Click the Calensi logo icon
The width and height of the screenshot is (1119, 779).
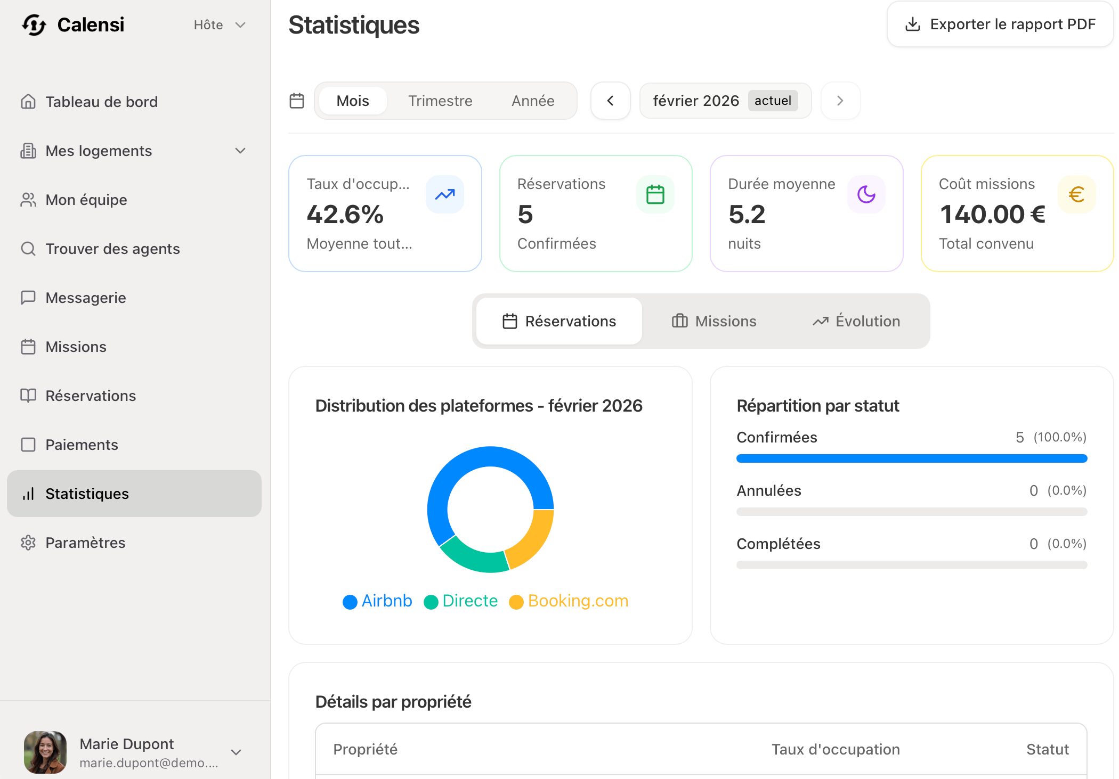pos(34,25)
